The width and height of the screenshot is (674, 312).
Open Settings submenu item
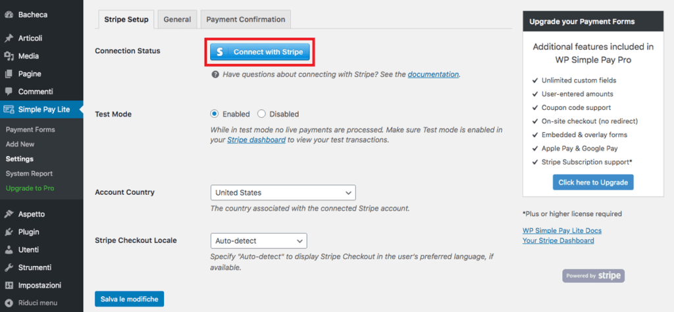(x=20, y=159)
